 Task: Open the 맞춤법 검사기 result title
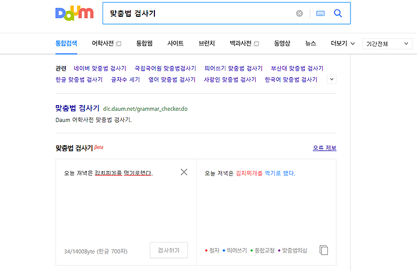coord(77,108)
